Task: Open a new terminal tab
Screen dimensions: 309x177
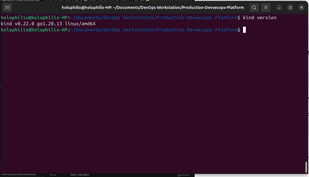Action: (x=7, y=8)
